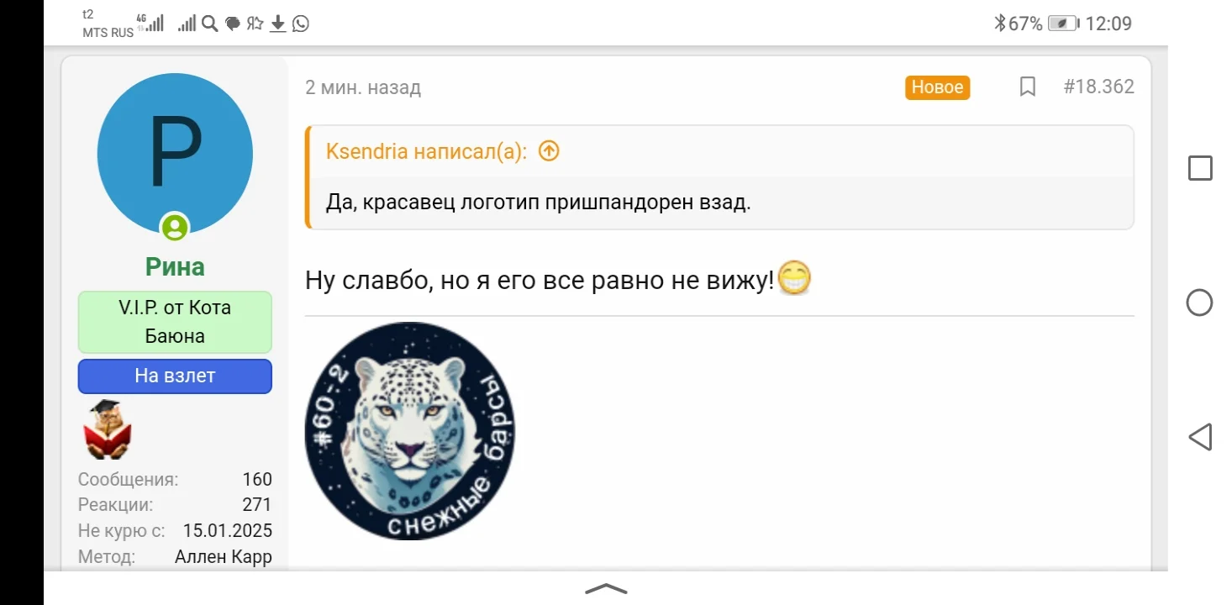
Task: Open the username link Рина
Action: coord(175,267)
